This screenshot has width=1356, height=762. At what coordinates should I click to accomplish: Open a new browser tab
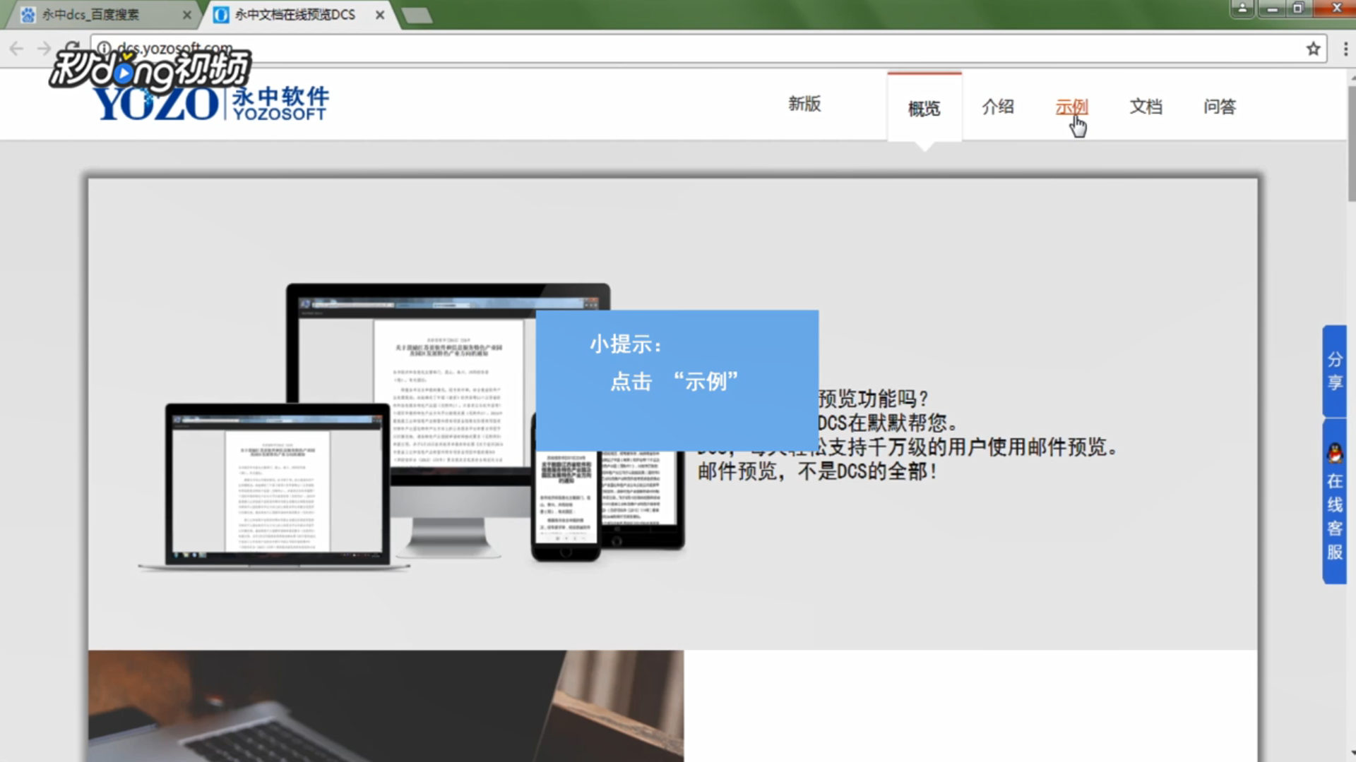pyautogui.click(x=417, y=15)
